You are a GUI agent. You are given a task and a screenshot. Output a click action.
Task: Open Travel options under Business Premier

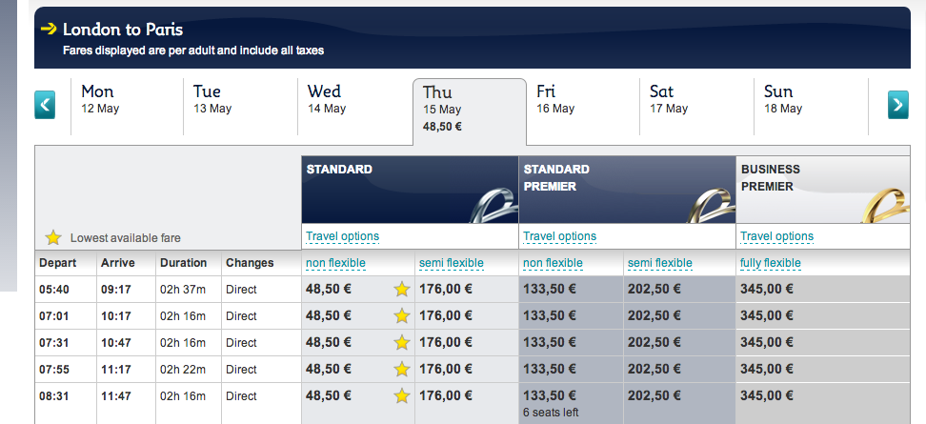777,237
